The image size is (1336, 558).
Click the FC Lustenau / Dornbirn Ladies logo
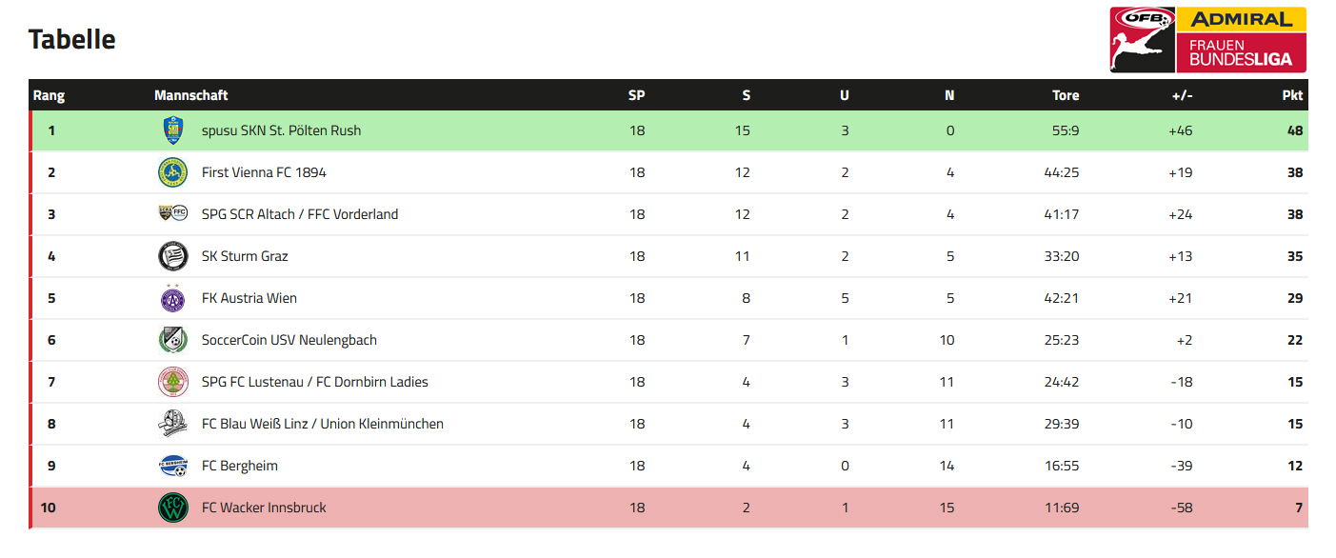(x=172, y=382)
